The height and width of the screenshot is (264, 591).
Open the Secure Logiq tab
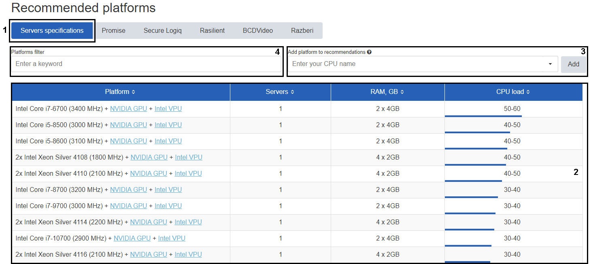click(162, 31)
